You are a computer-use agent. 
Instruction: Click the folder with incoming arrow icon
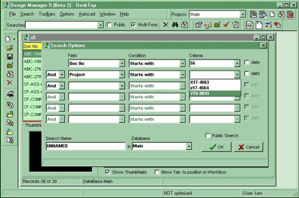pyautogui.click(x=10, y=132)
